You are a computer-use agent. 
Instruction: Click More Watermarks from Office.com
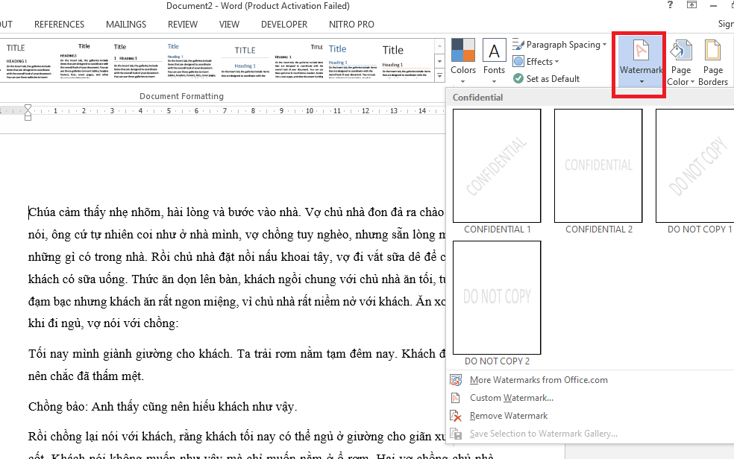(x=539, y=380)
